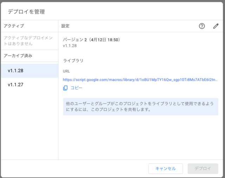The width and height of the screenshot is (225, 178).
Task: Click the アーカイブ済み section header
Action: click(18, 56)
